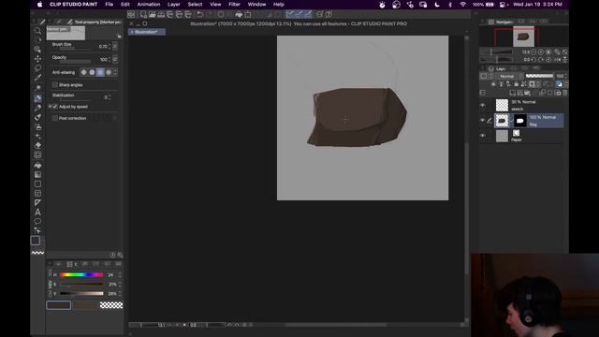This screenshot has height=337, width=599.
Task: Select the transparent color swatch
Action: (111, 305)
